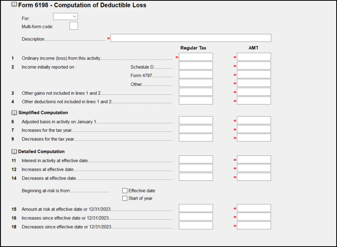This screenshot has width=337, height=247.
Task: Click line 12 Increases at effective date AMT field
Action: (x=254, y=168)
